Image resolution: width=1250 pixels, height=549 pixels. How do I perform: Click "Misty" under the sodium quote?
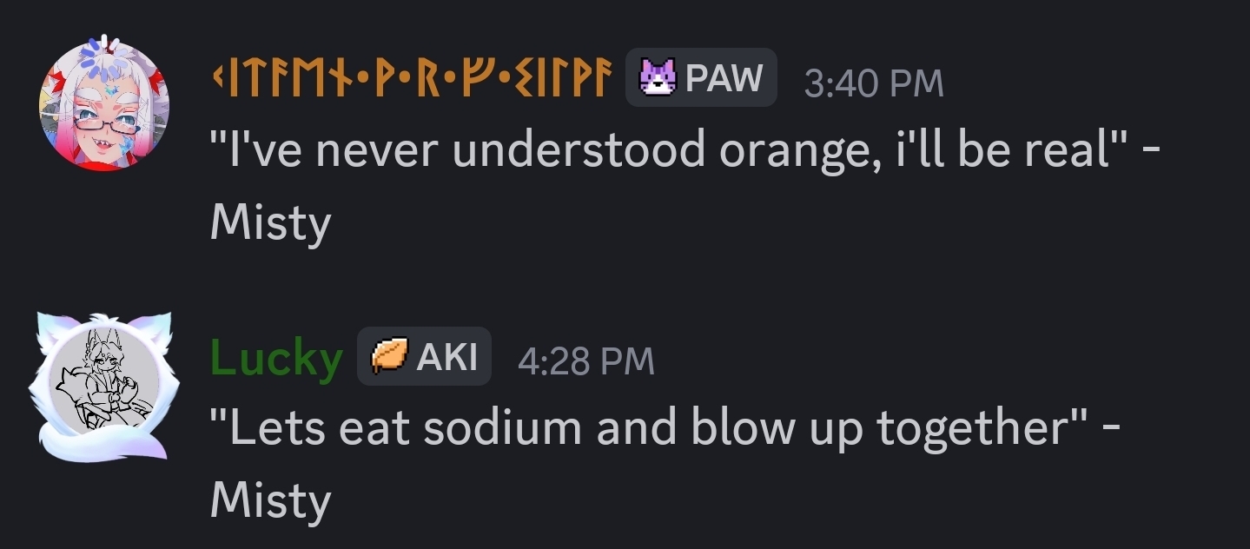270,500
